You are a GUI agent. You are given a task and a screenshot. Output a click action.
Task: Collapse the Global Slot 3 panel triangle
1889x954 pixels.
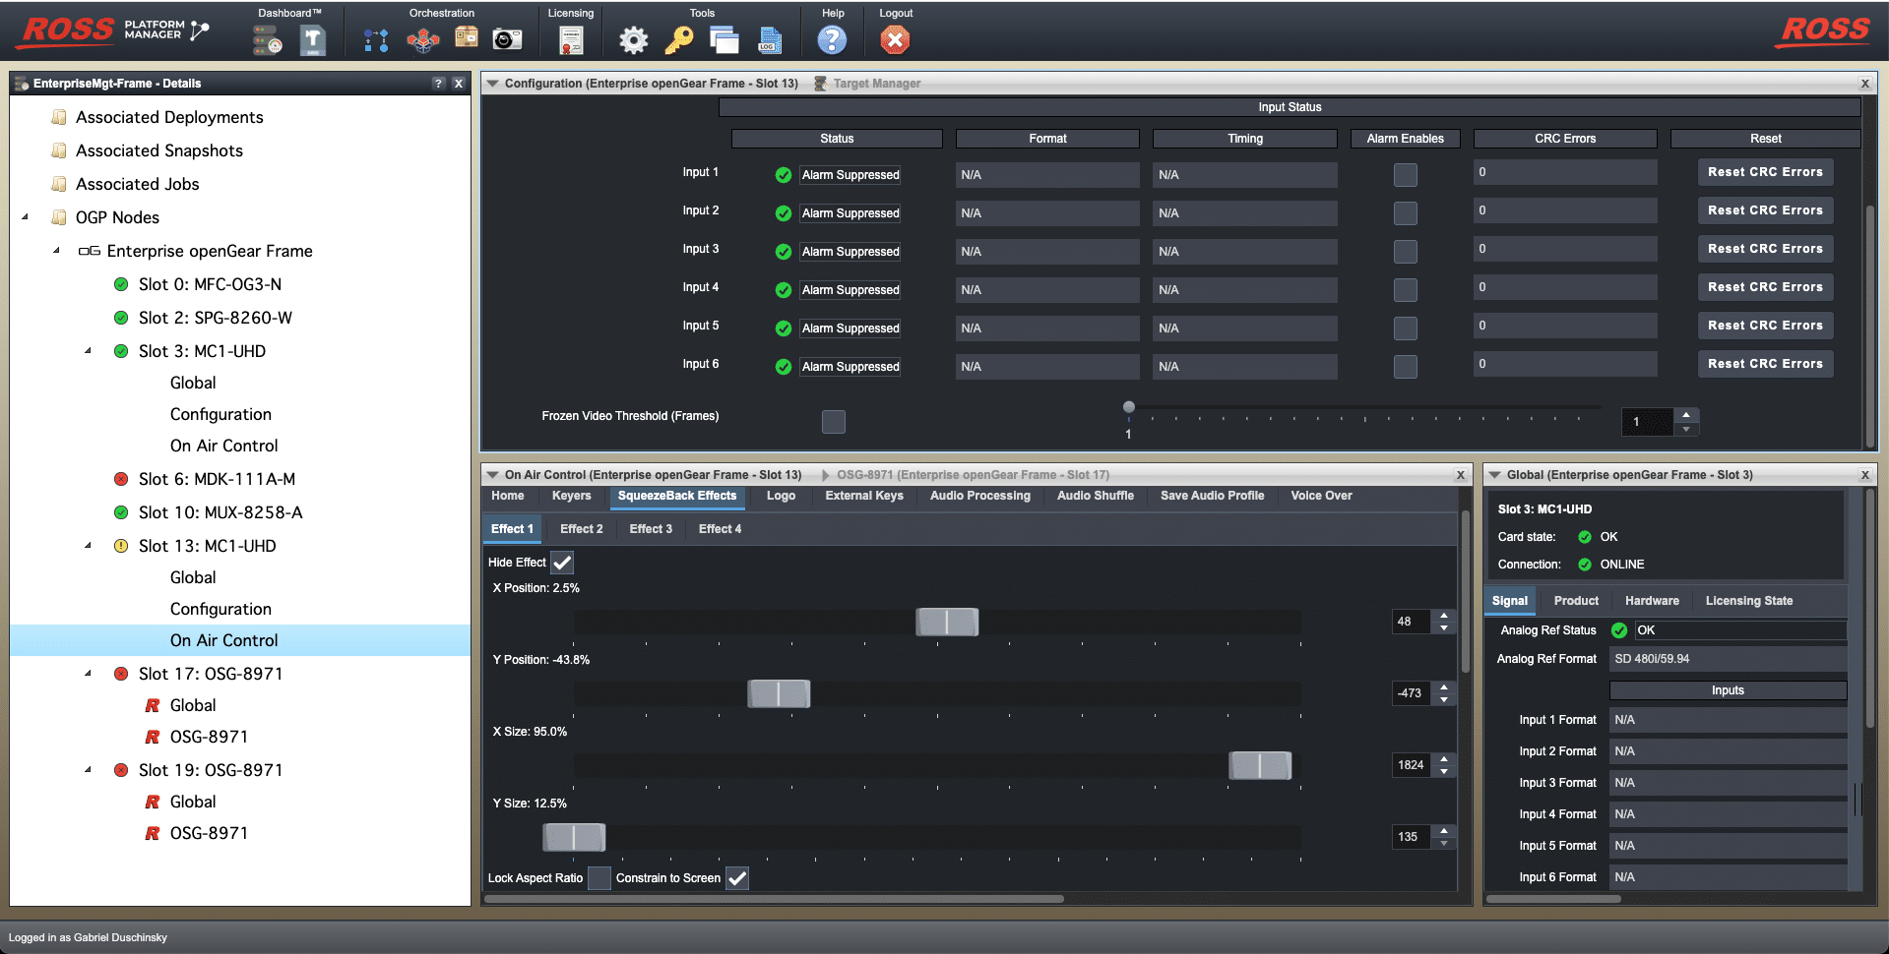pos(1494,475)
